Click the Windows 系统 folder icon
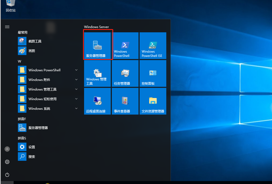 pyautogui.click(x=22, y=108)
